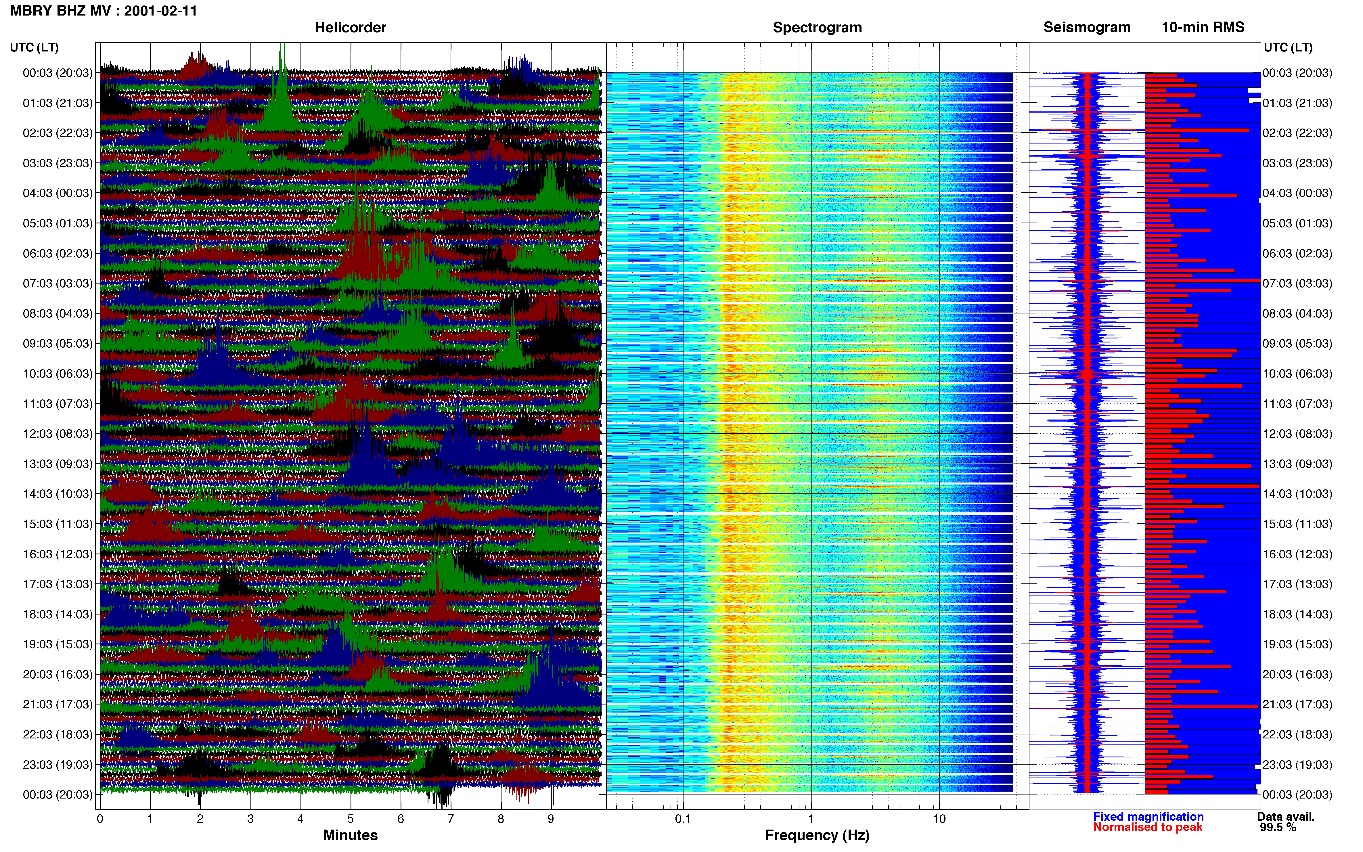Click '23:03 (19:03)' beside the RMS panel
This screenshot has height=852, width=1363.
coord(1297,765)
